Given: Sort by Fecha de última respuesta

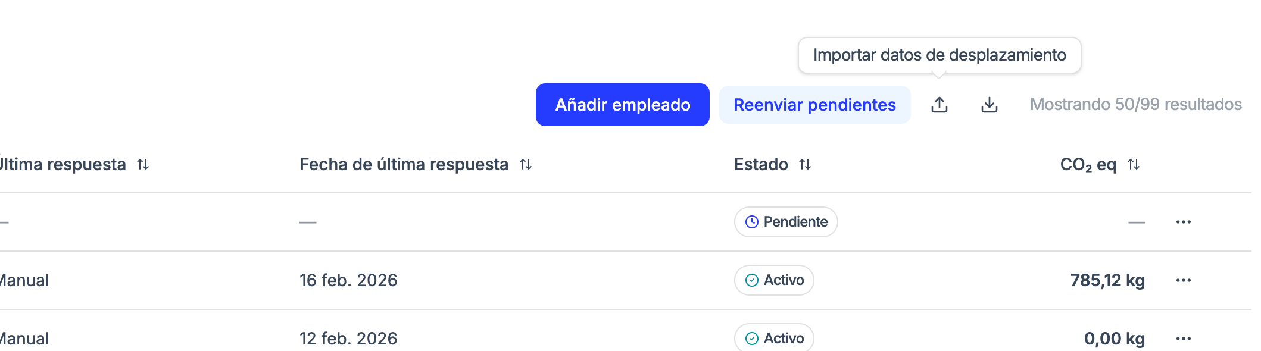Looking at the screenshot, I should 525,165.
